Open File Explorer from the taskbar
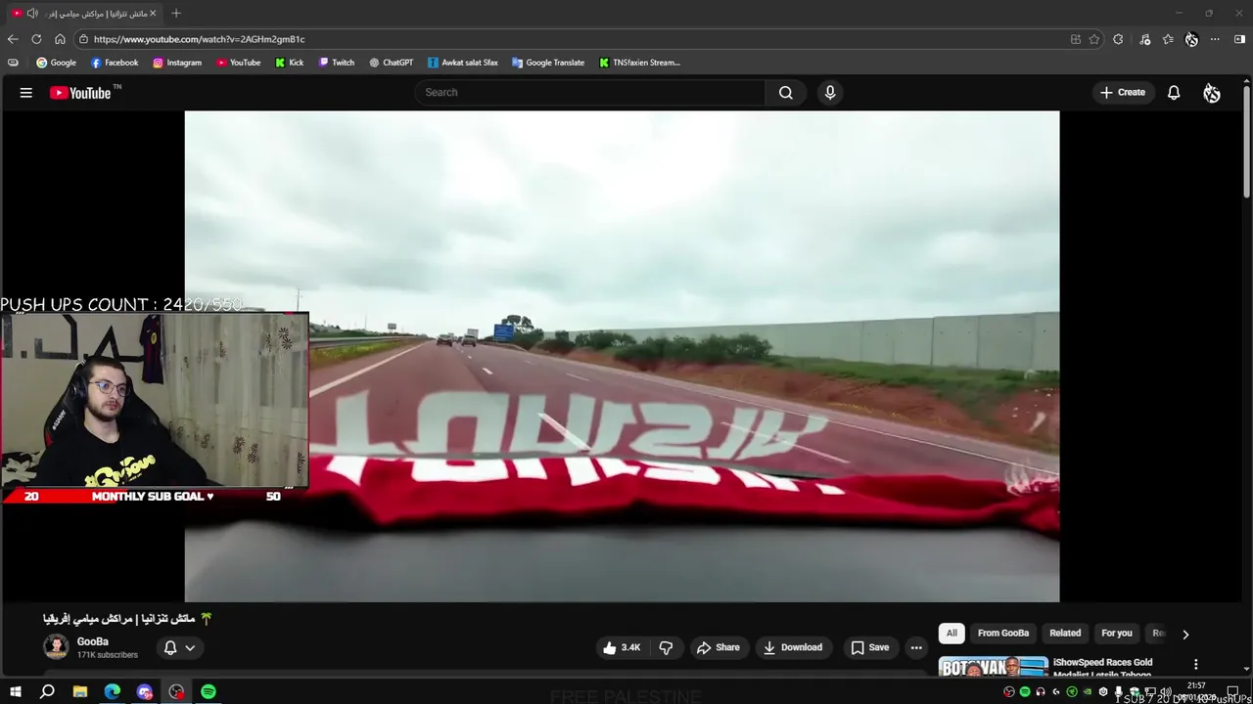This screenshot has width=1253, height=704. point(80,691)
